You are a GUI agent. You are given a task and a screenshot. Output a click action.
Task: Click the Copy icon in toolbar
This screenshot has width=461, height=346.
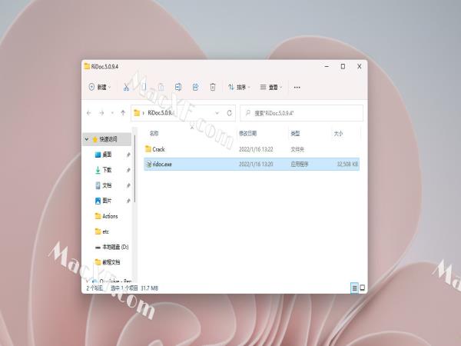tap(144, 87)
